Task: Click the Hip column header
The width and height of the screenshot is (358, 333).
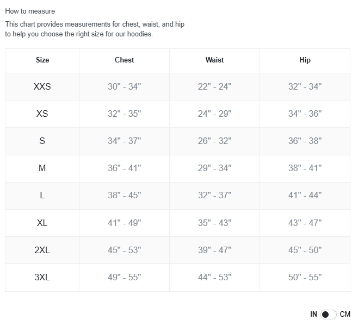Action: coord(305,60)
